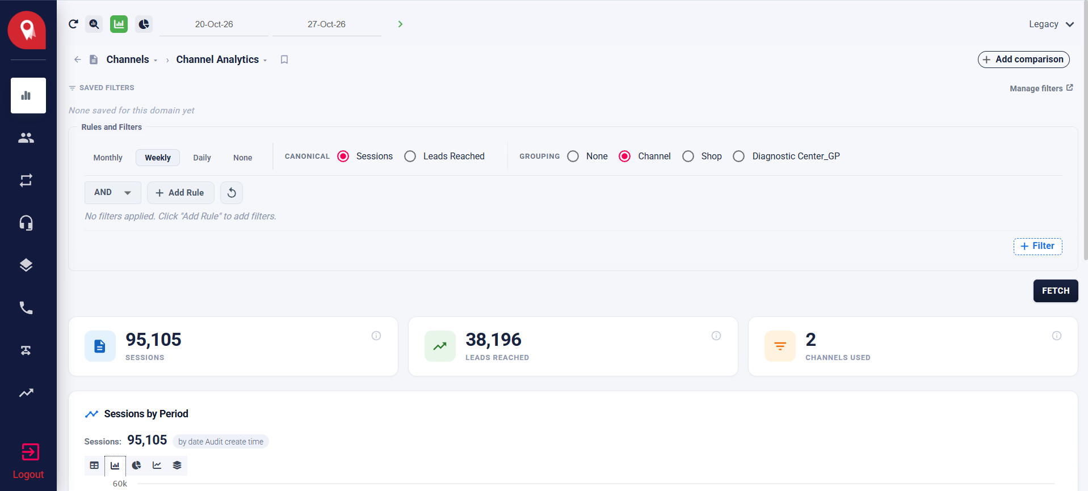Select the green bar chart toolbar icon
The height and width of the screenshot is (491, 1088).
click(x=119, y=24)
